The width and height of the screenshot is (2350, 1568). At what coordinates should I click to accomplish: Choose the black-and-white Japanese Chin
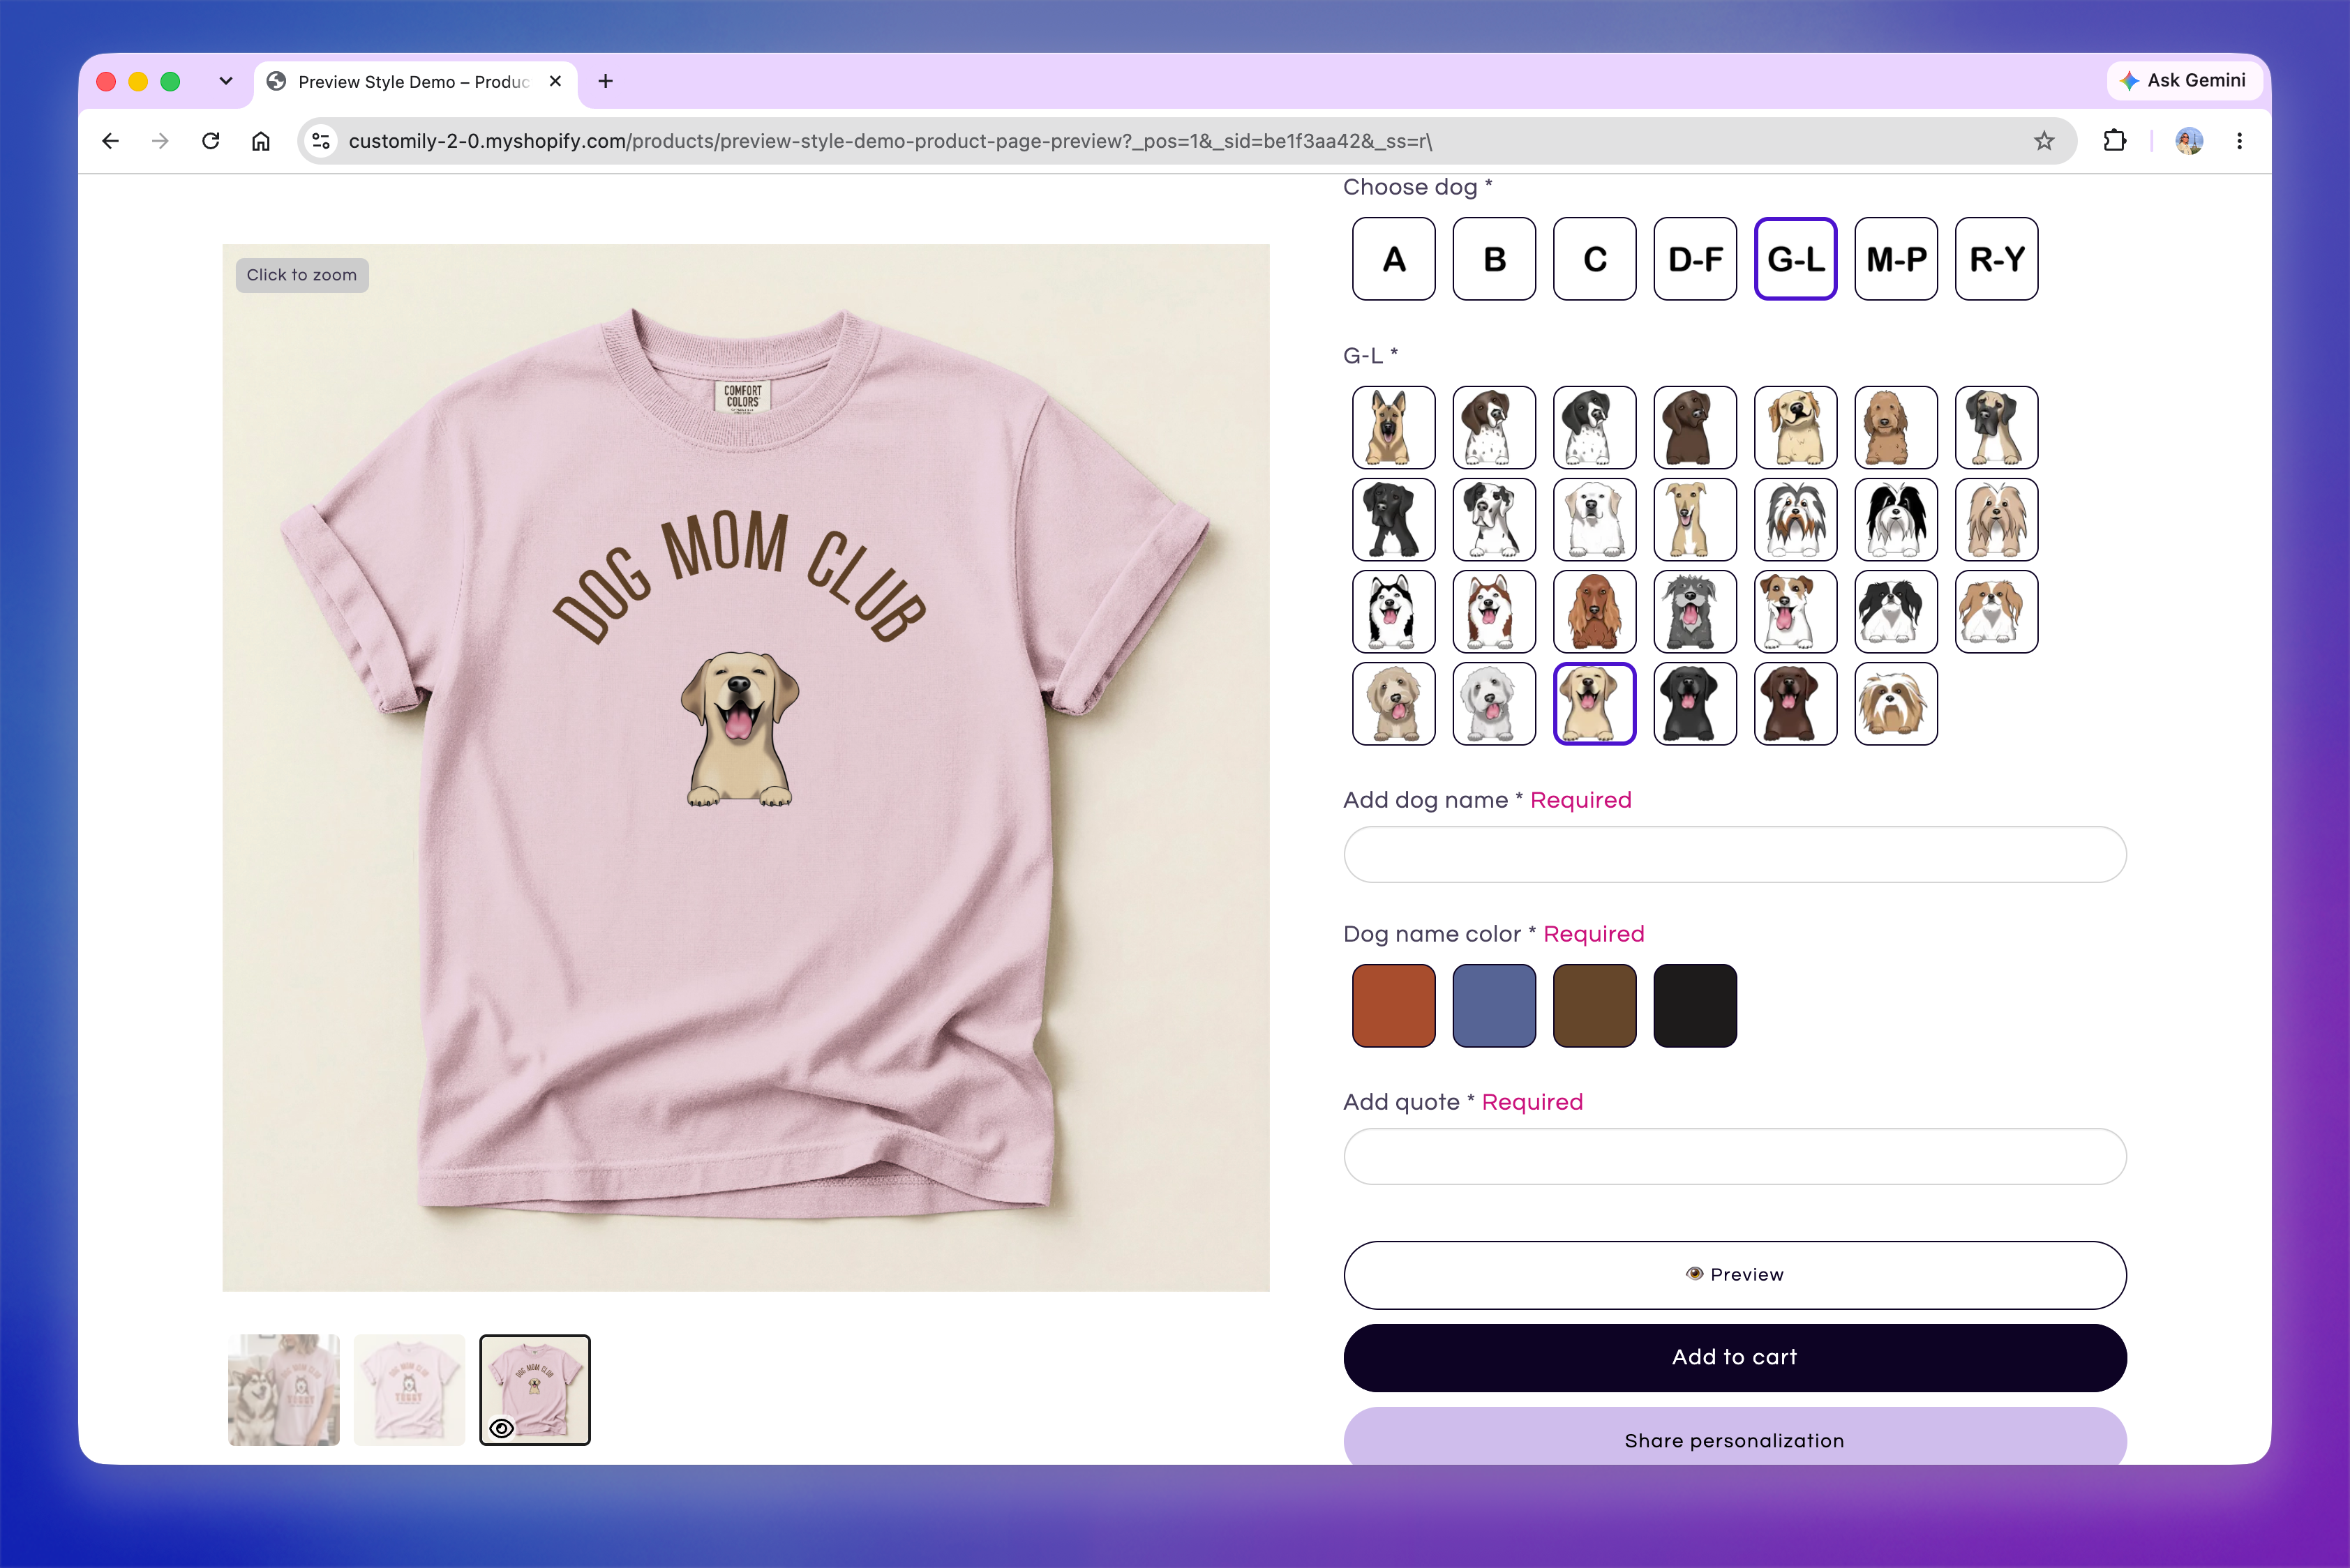pyautogui.click(x=1896, y=612)
